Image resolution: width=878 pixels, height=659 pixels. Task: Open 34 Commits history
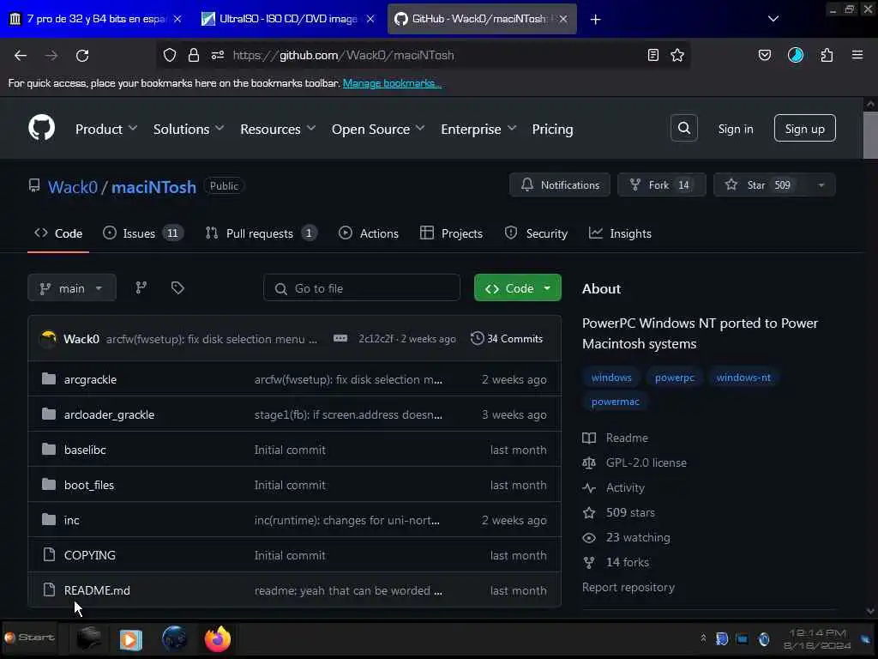pos(507,338)
